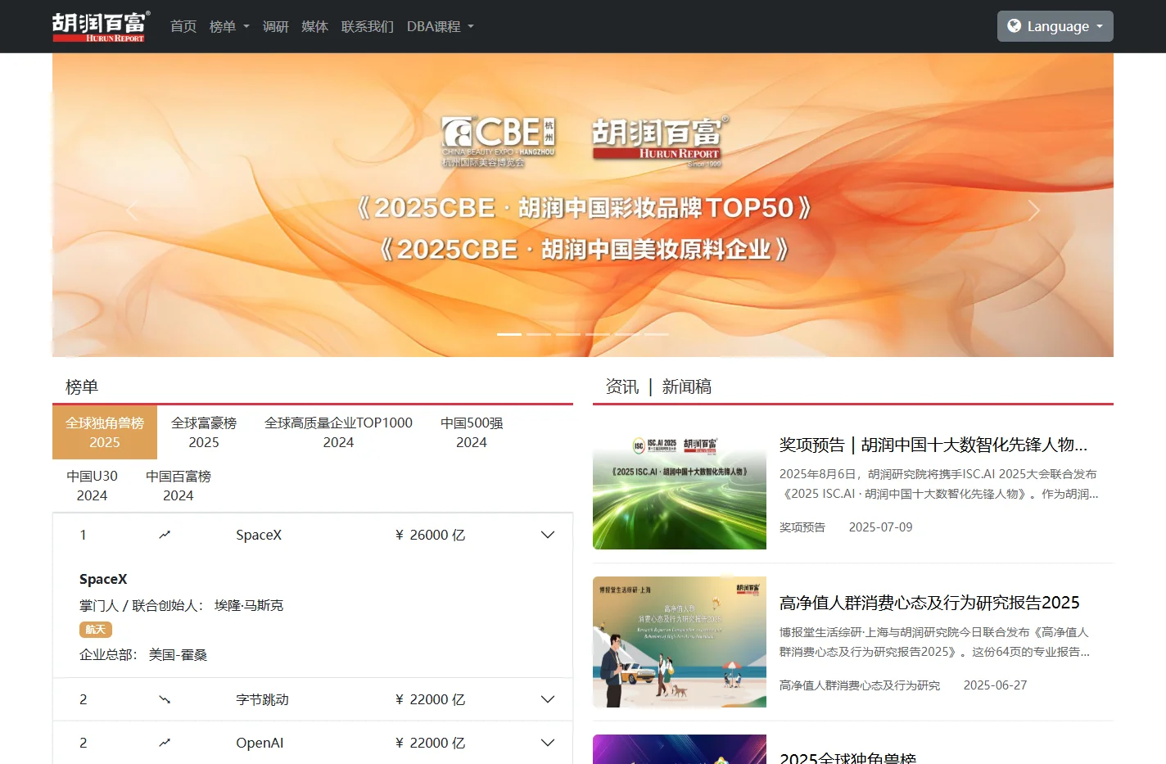Screen dimensions: 1166x764
Task: Switch to the 新闻稿 section heading
Action: (x=686, y=387)
